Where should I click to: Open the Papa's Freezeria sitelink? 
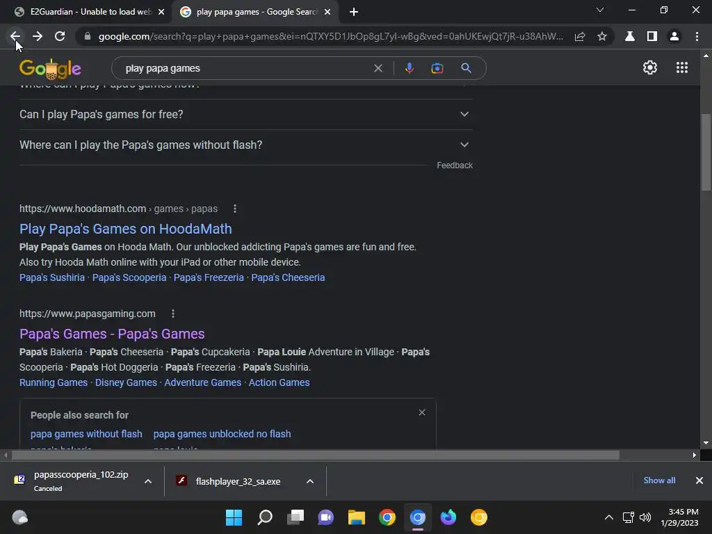click(x=209, y=277)
